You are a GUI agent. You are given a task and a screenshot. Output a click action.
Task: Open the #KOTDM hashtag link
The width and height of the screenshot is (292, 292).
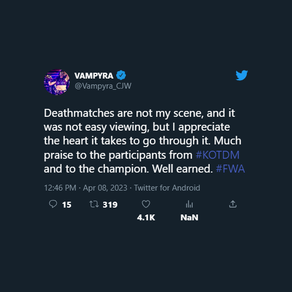(218, 154)
